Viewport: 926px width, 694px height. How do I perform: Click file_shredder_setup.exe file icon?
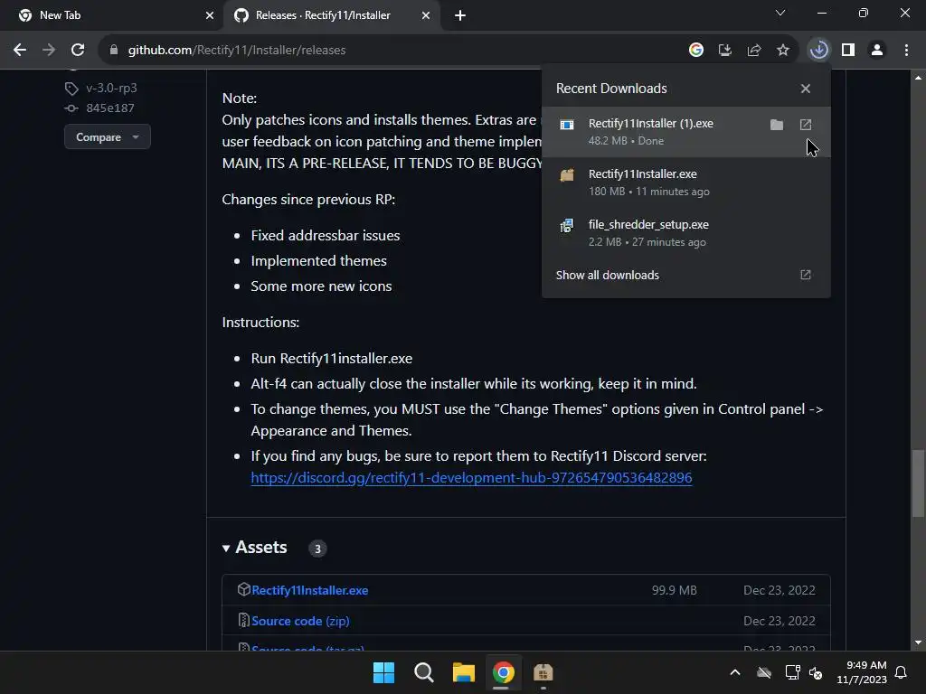[x=566, y=225]
